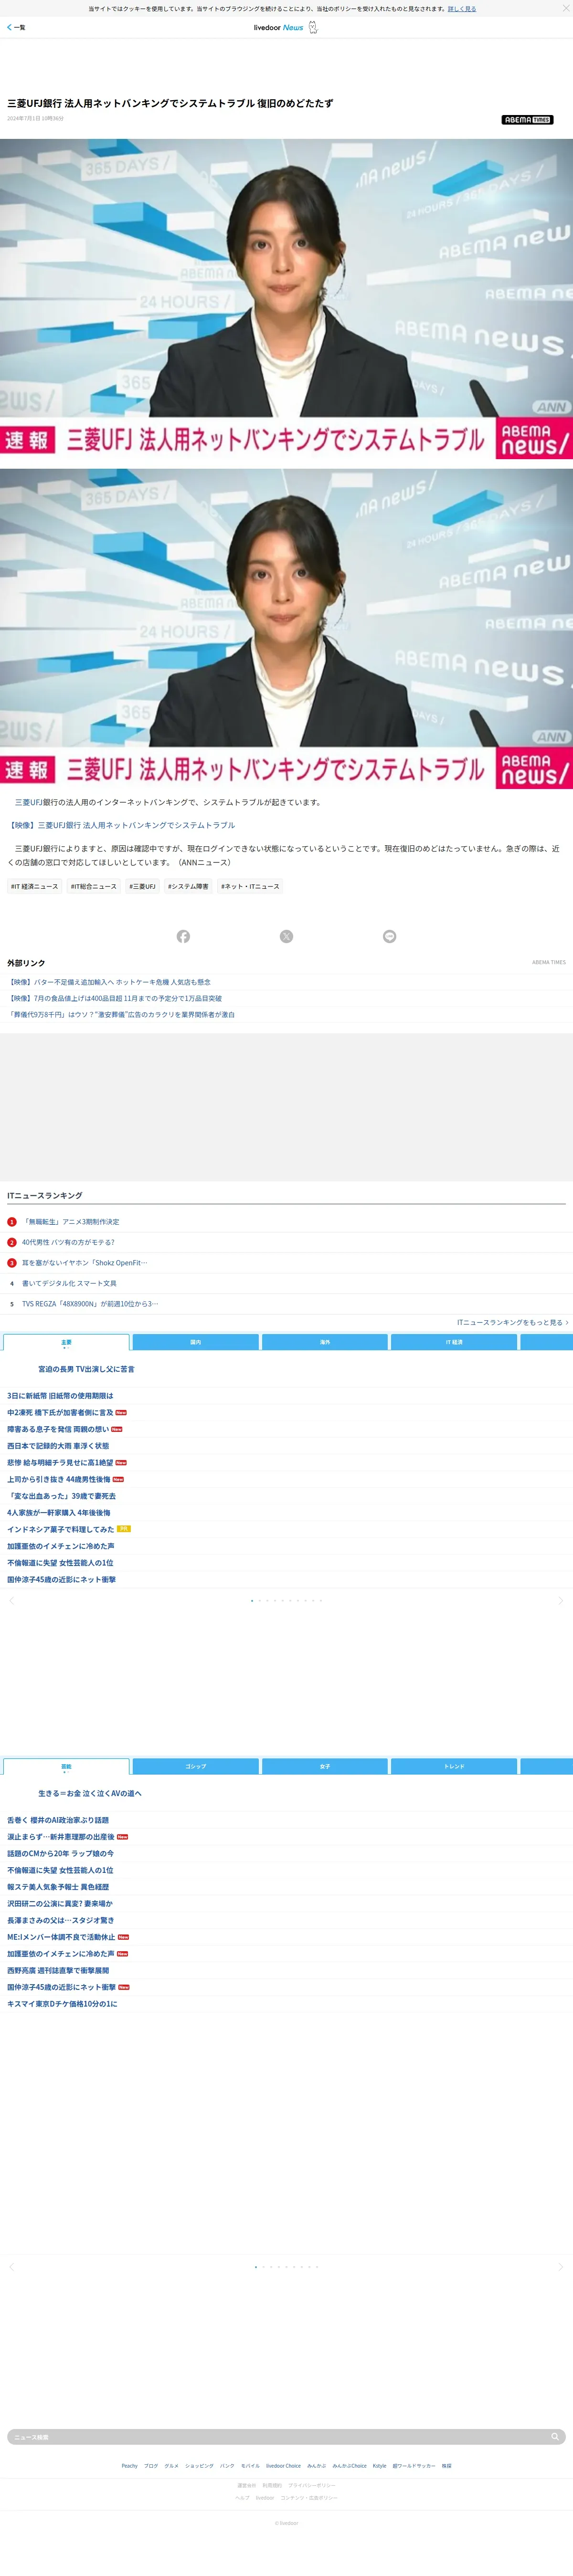Switch to the 女子 tab
The image size is (573, 2576).
pyautogui.click(x=325, y=1767)
